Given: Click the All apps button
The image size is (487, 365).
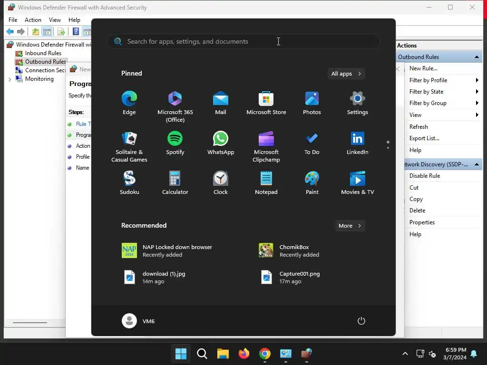Looking at the screenshot, I should click(x=346, y=74).
